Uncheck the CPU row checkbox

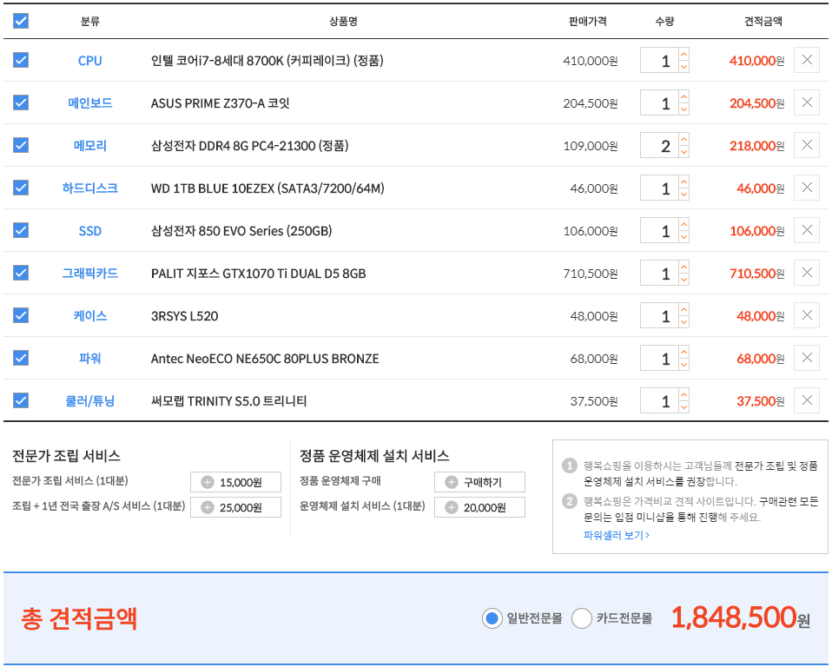click(x=21, y=60)
